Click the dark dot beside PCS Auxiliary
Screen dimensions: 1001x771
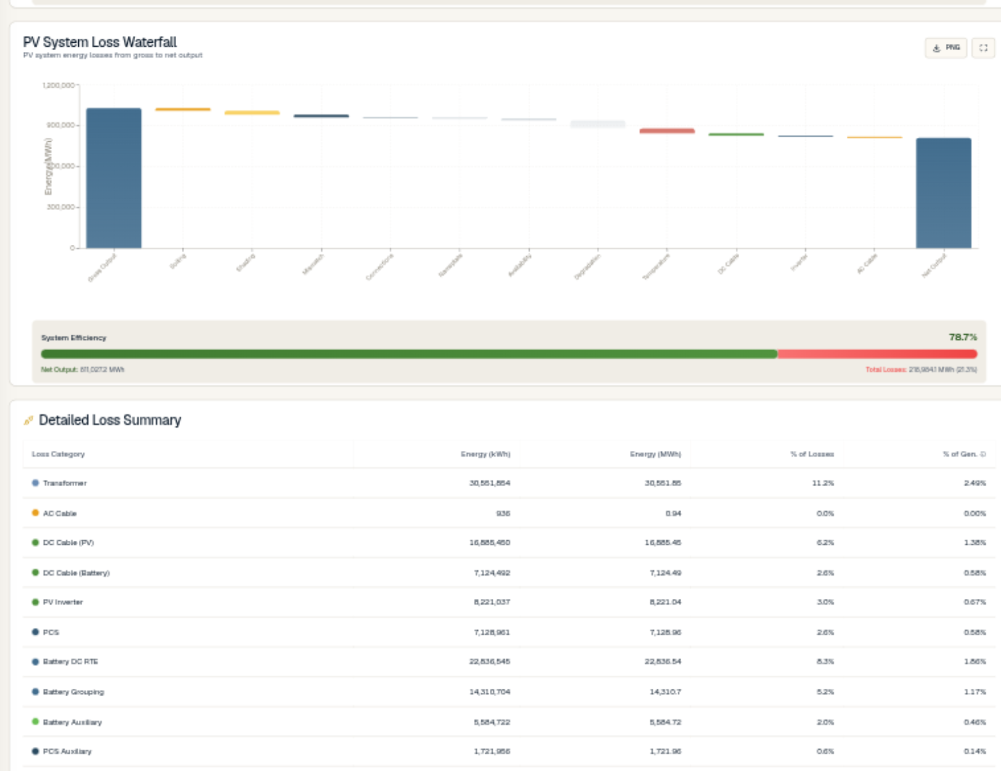[x=35, y=751]
